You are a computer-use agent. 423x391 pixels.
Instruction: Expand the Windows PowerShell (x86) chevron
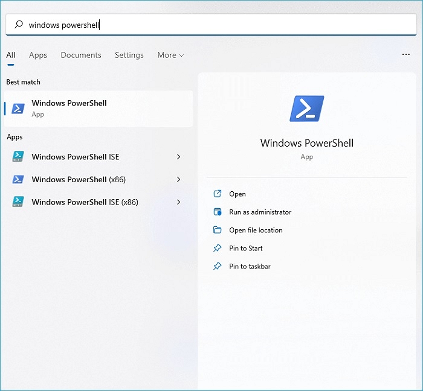point(178,179)
